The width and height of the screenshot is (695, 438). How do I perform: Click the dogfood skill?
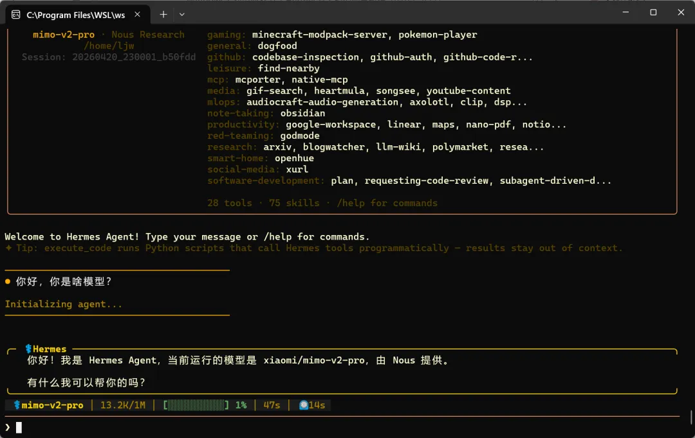point(277,46)
